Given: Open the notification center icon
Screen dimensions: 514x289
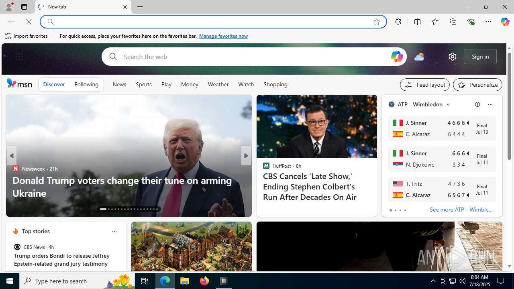Looking at the screenshot, I should (501, 281).
